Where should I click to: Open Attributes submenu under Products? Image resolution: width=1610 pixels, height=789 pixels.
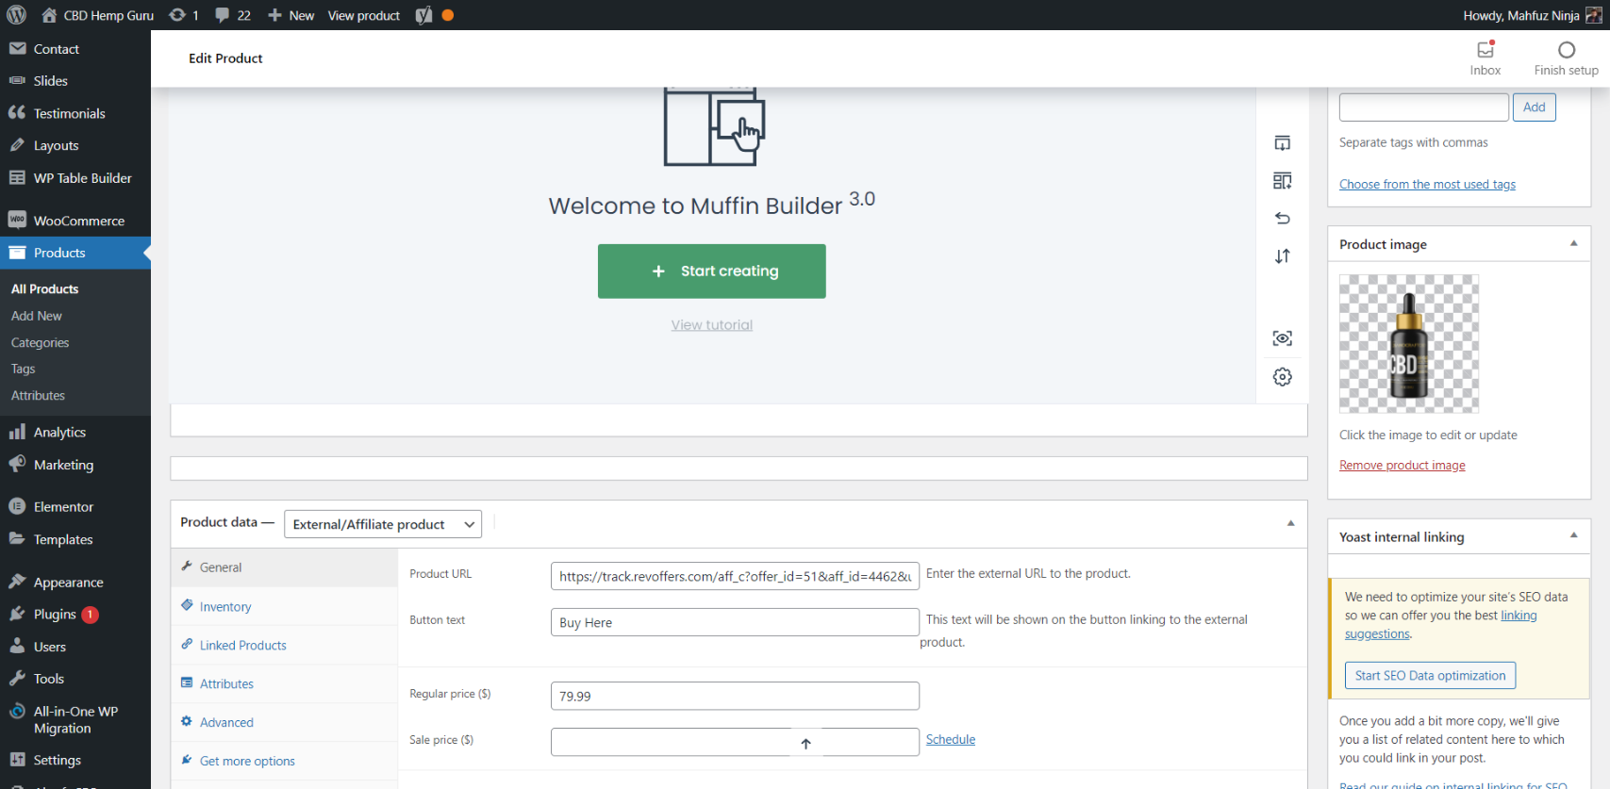point(39,395)
